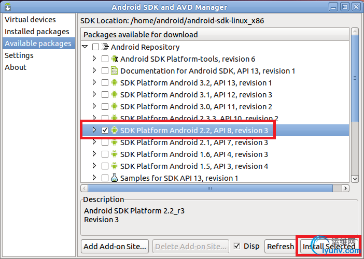Screen dimensions: 364x259
Task: Select row 'SDK Platform Android 3.2, API 13, revision 1'
Action: (215, 83)
